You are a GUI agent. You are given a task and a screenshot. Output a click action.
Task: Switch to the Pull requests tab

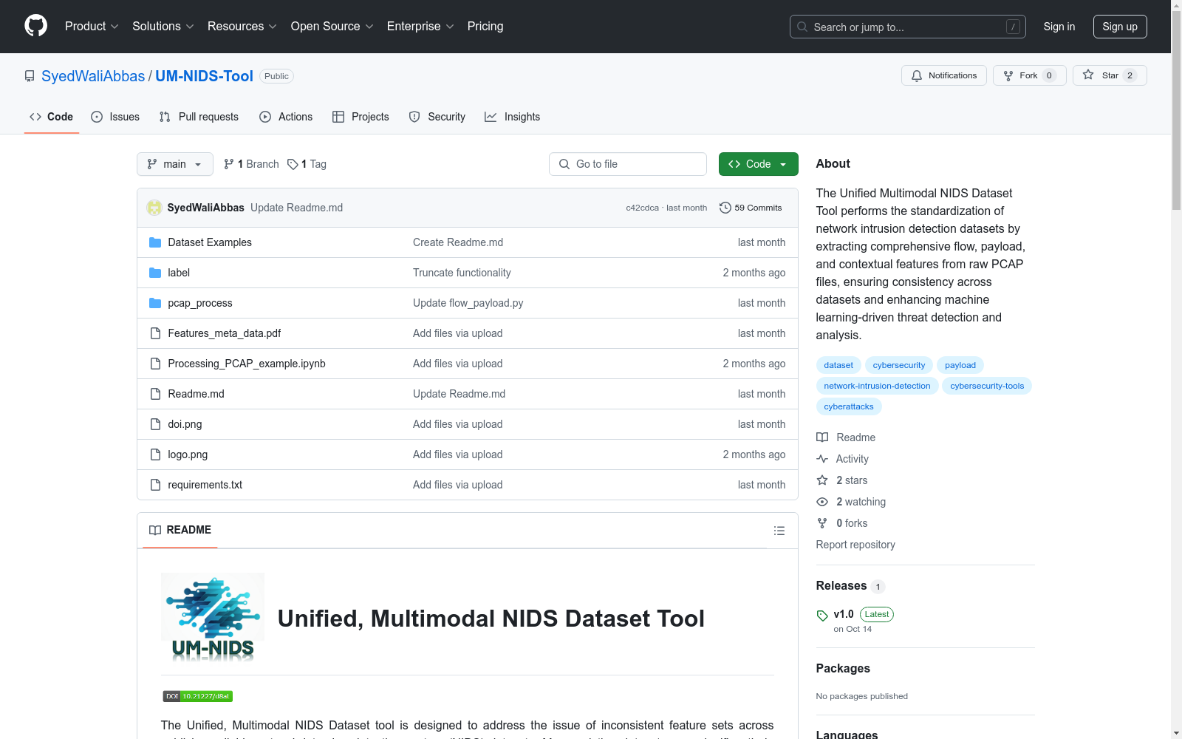point(199,117)
